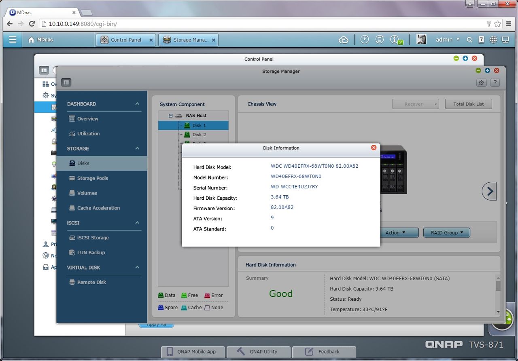The image size is (518, 361).
Task: Close the Storage Manager taskbar tab
Action: (x=214, y=40)
